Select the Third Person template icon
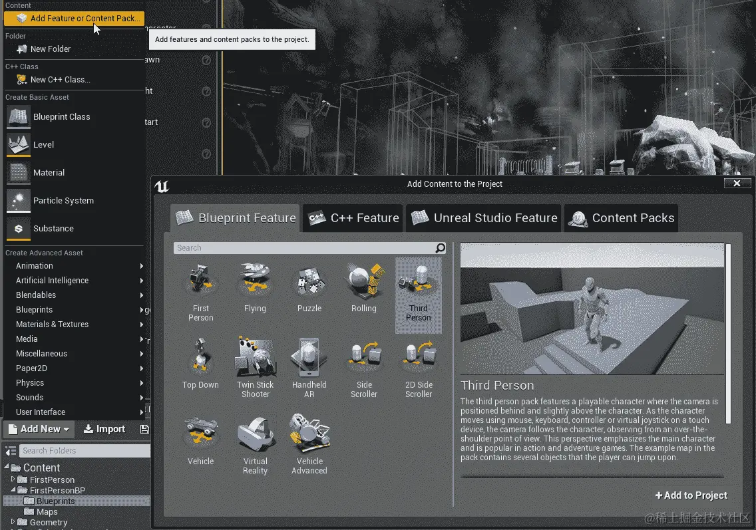 [418, 279]
